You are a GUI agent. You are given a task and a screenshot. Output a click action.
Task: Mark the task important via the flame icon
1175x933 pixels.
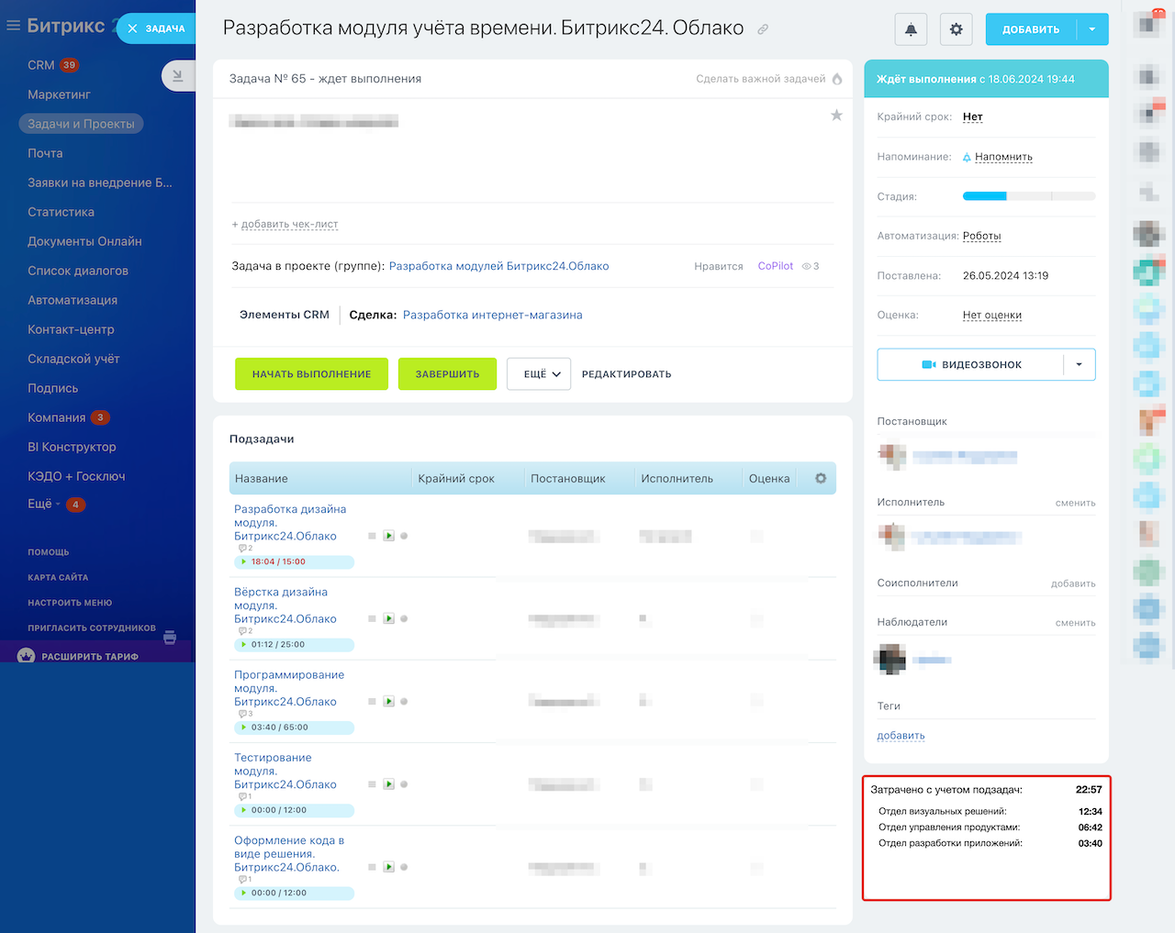coord(837,79)
